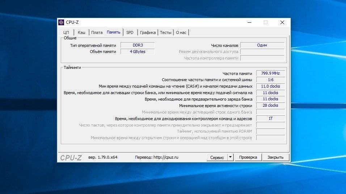346x194 pixels.
Task: Click the Перевод: http://cpuz.ru text
Action: pos(156,157)
